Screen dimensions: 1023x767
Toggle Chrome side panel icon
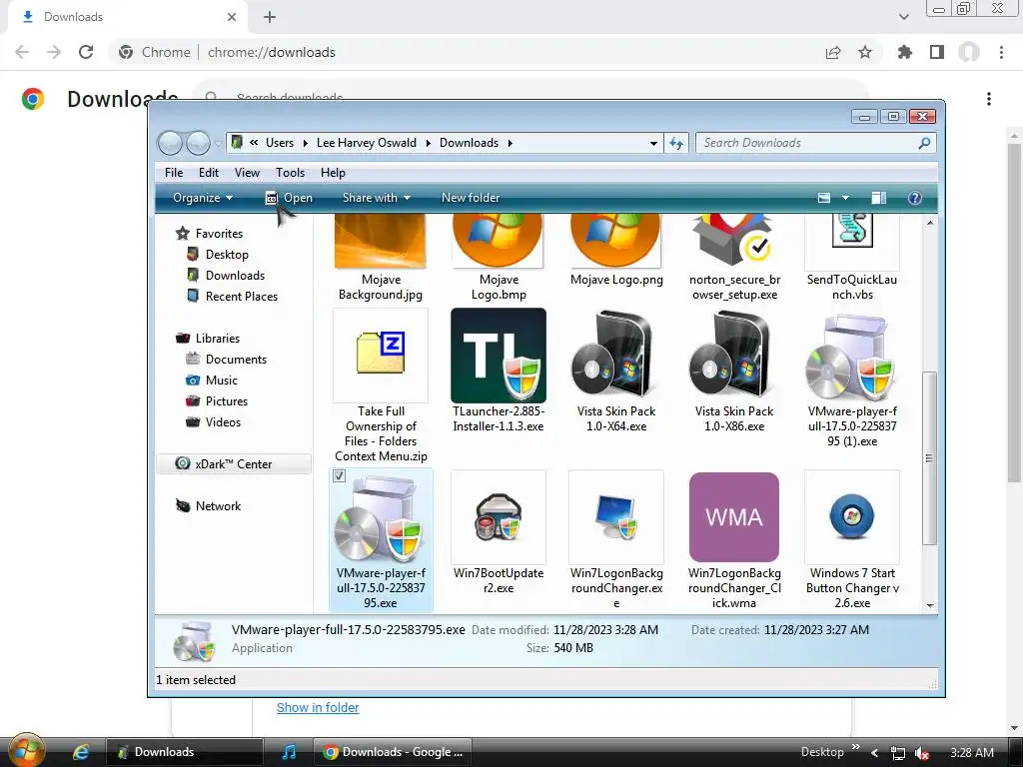point(937,52)
